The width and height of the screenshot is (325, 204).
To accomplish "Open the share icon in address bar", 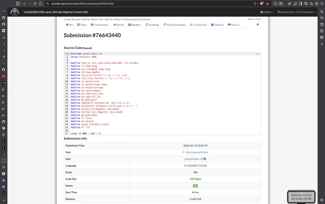I will tap(255, 3).
